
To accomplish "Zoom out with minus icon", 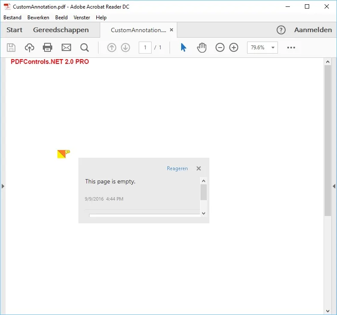I will tap(220, 48).
